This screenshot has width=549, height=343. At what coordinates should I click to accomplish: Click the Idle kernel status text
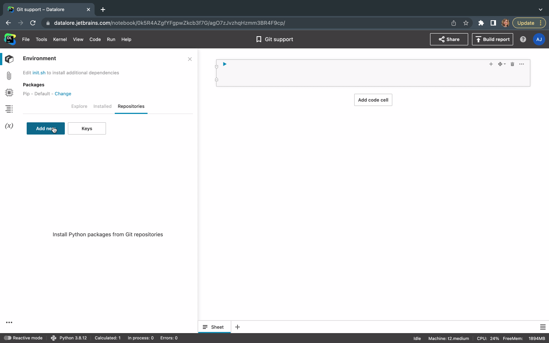tap(417, 338)
